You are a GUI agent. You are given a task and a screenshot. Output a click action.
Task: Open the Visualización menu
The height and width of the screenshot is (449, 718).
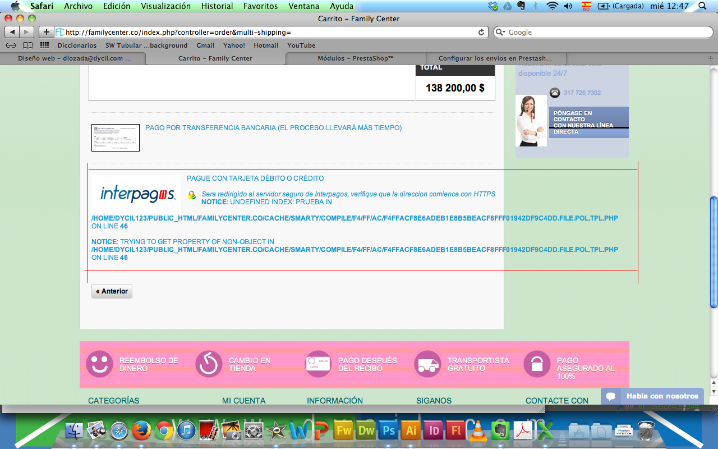pos(165,6)
